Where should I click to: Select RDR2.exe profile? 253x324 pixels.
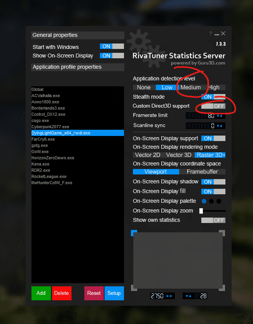(x=78, y=170)
